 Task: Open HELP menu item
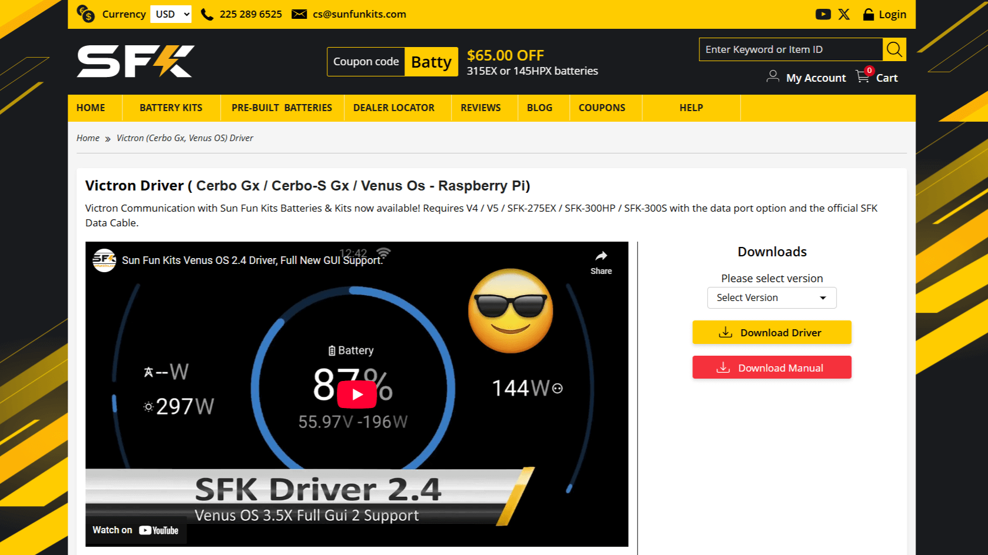(x=691, y=108)
